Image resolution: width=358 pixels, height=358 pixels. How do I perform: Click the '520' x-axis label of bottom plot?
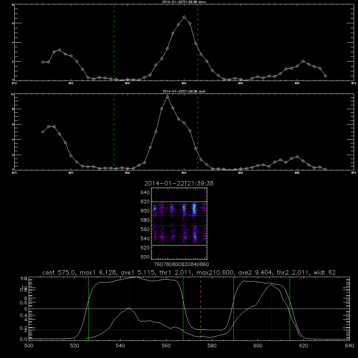(74, 346)
